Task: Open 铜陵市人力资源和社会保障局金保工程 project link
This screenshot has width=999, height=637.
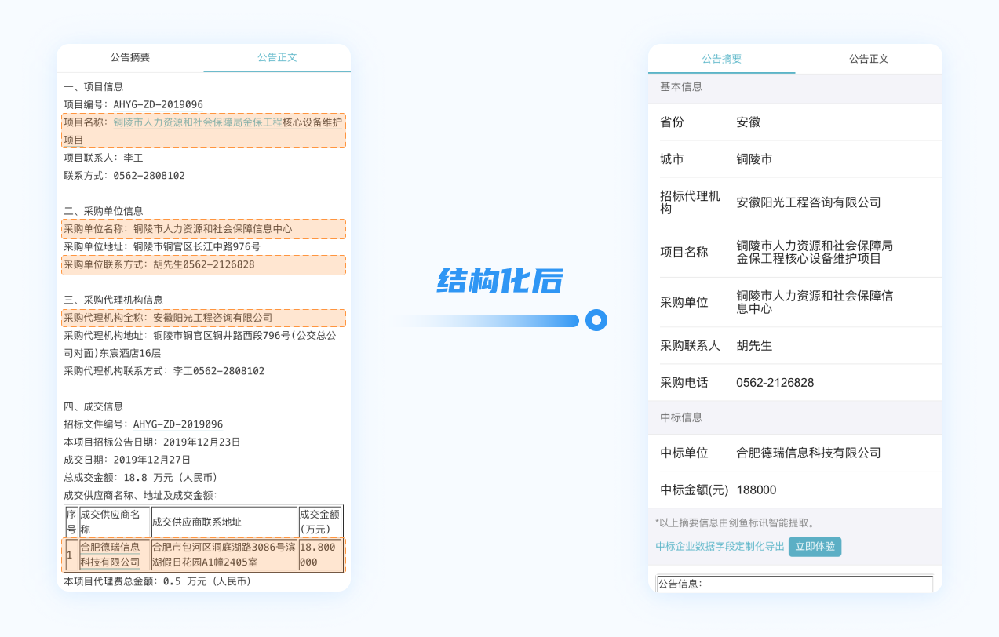Action: [x=198, y=122]
